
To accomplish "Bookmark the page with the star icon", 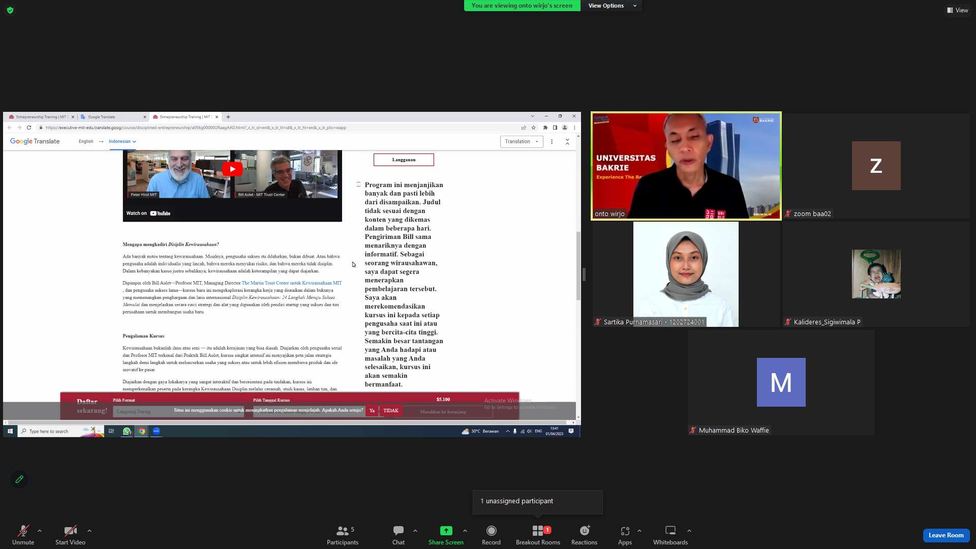I will (533, 128).
